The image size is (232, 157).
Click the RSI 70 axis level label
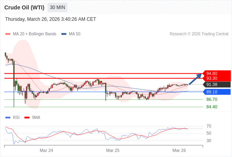[x=209, y=126]
